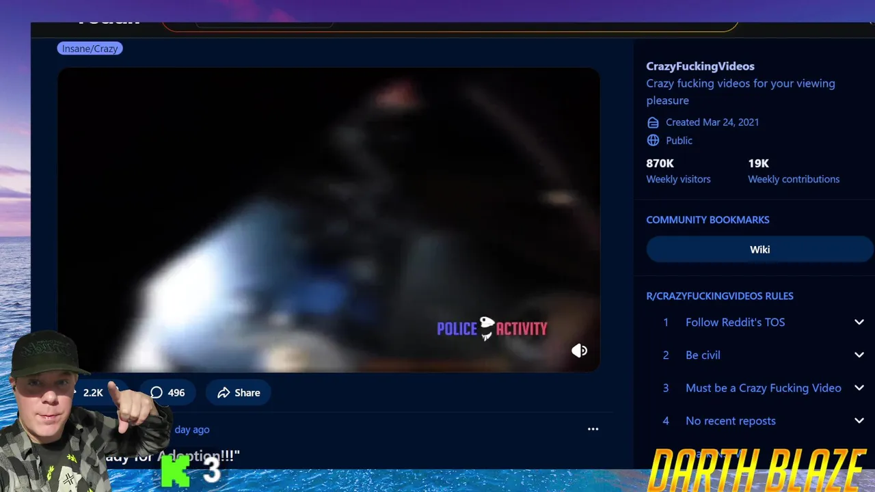Open the 496 comments

[x=167, y=392]
